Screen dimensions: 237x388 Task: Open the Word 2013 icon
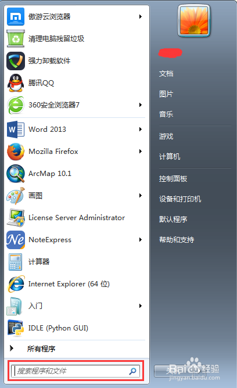(x=16, y=129)
